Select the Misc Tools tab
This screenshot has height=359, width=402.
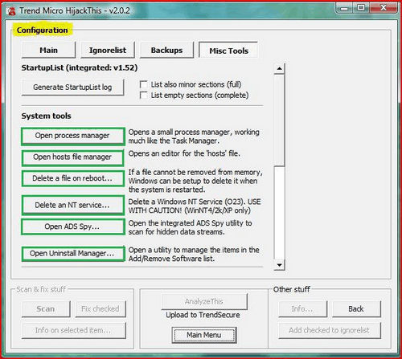(x=228, y=51)
